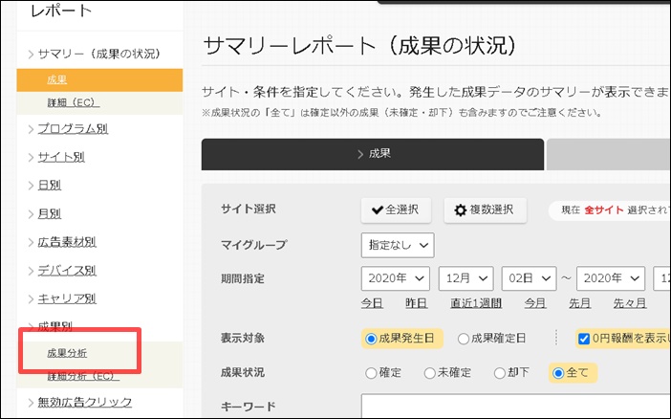The width and height of the screenshot is (671, 419).
Task: Open the マイグループ dropdown
Action: (397, 245)
